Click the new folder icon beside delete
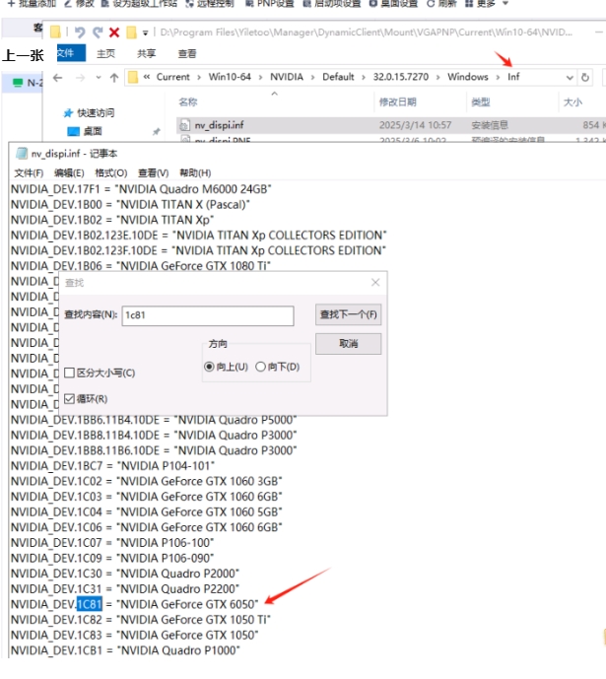This screenshot has width=606, height=679. click(131, 33)
